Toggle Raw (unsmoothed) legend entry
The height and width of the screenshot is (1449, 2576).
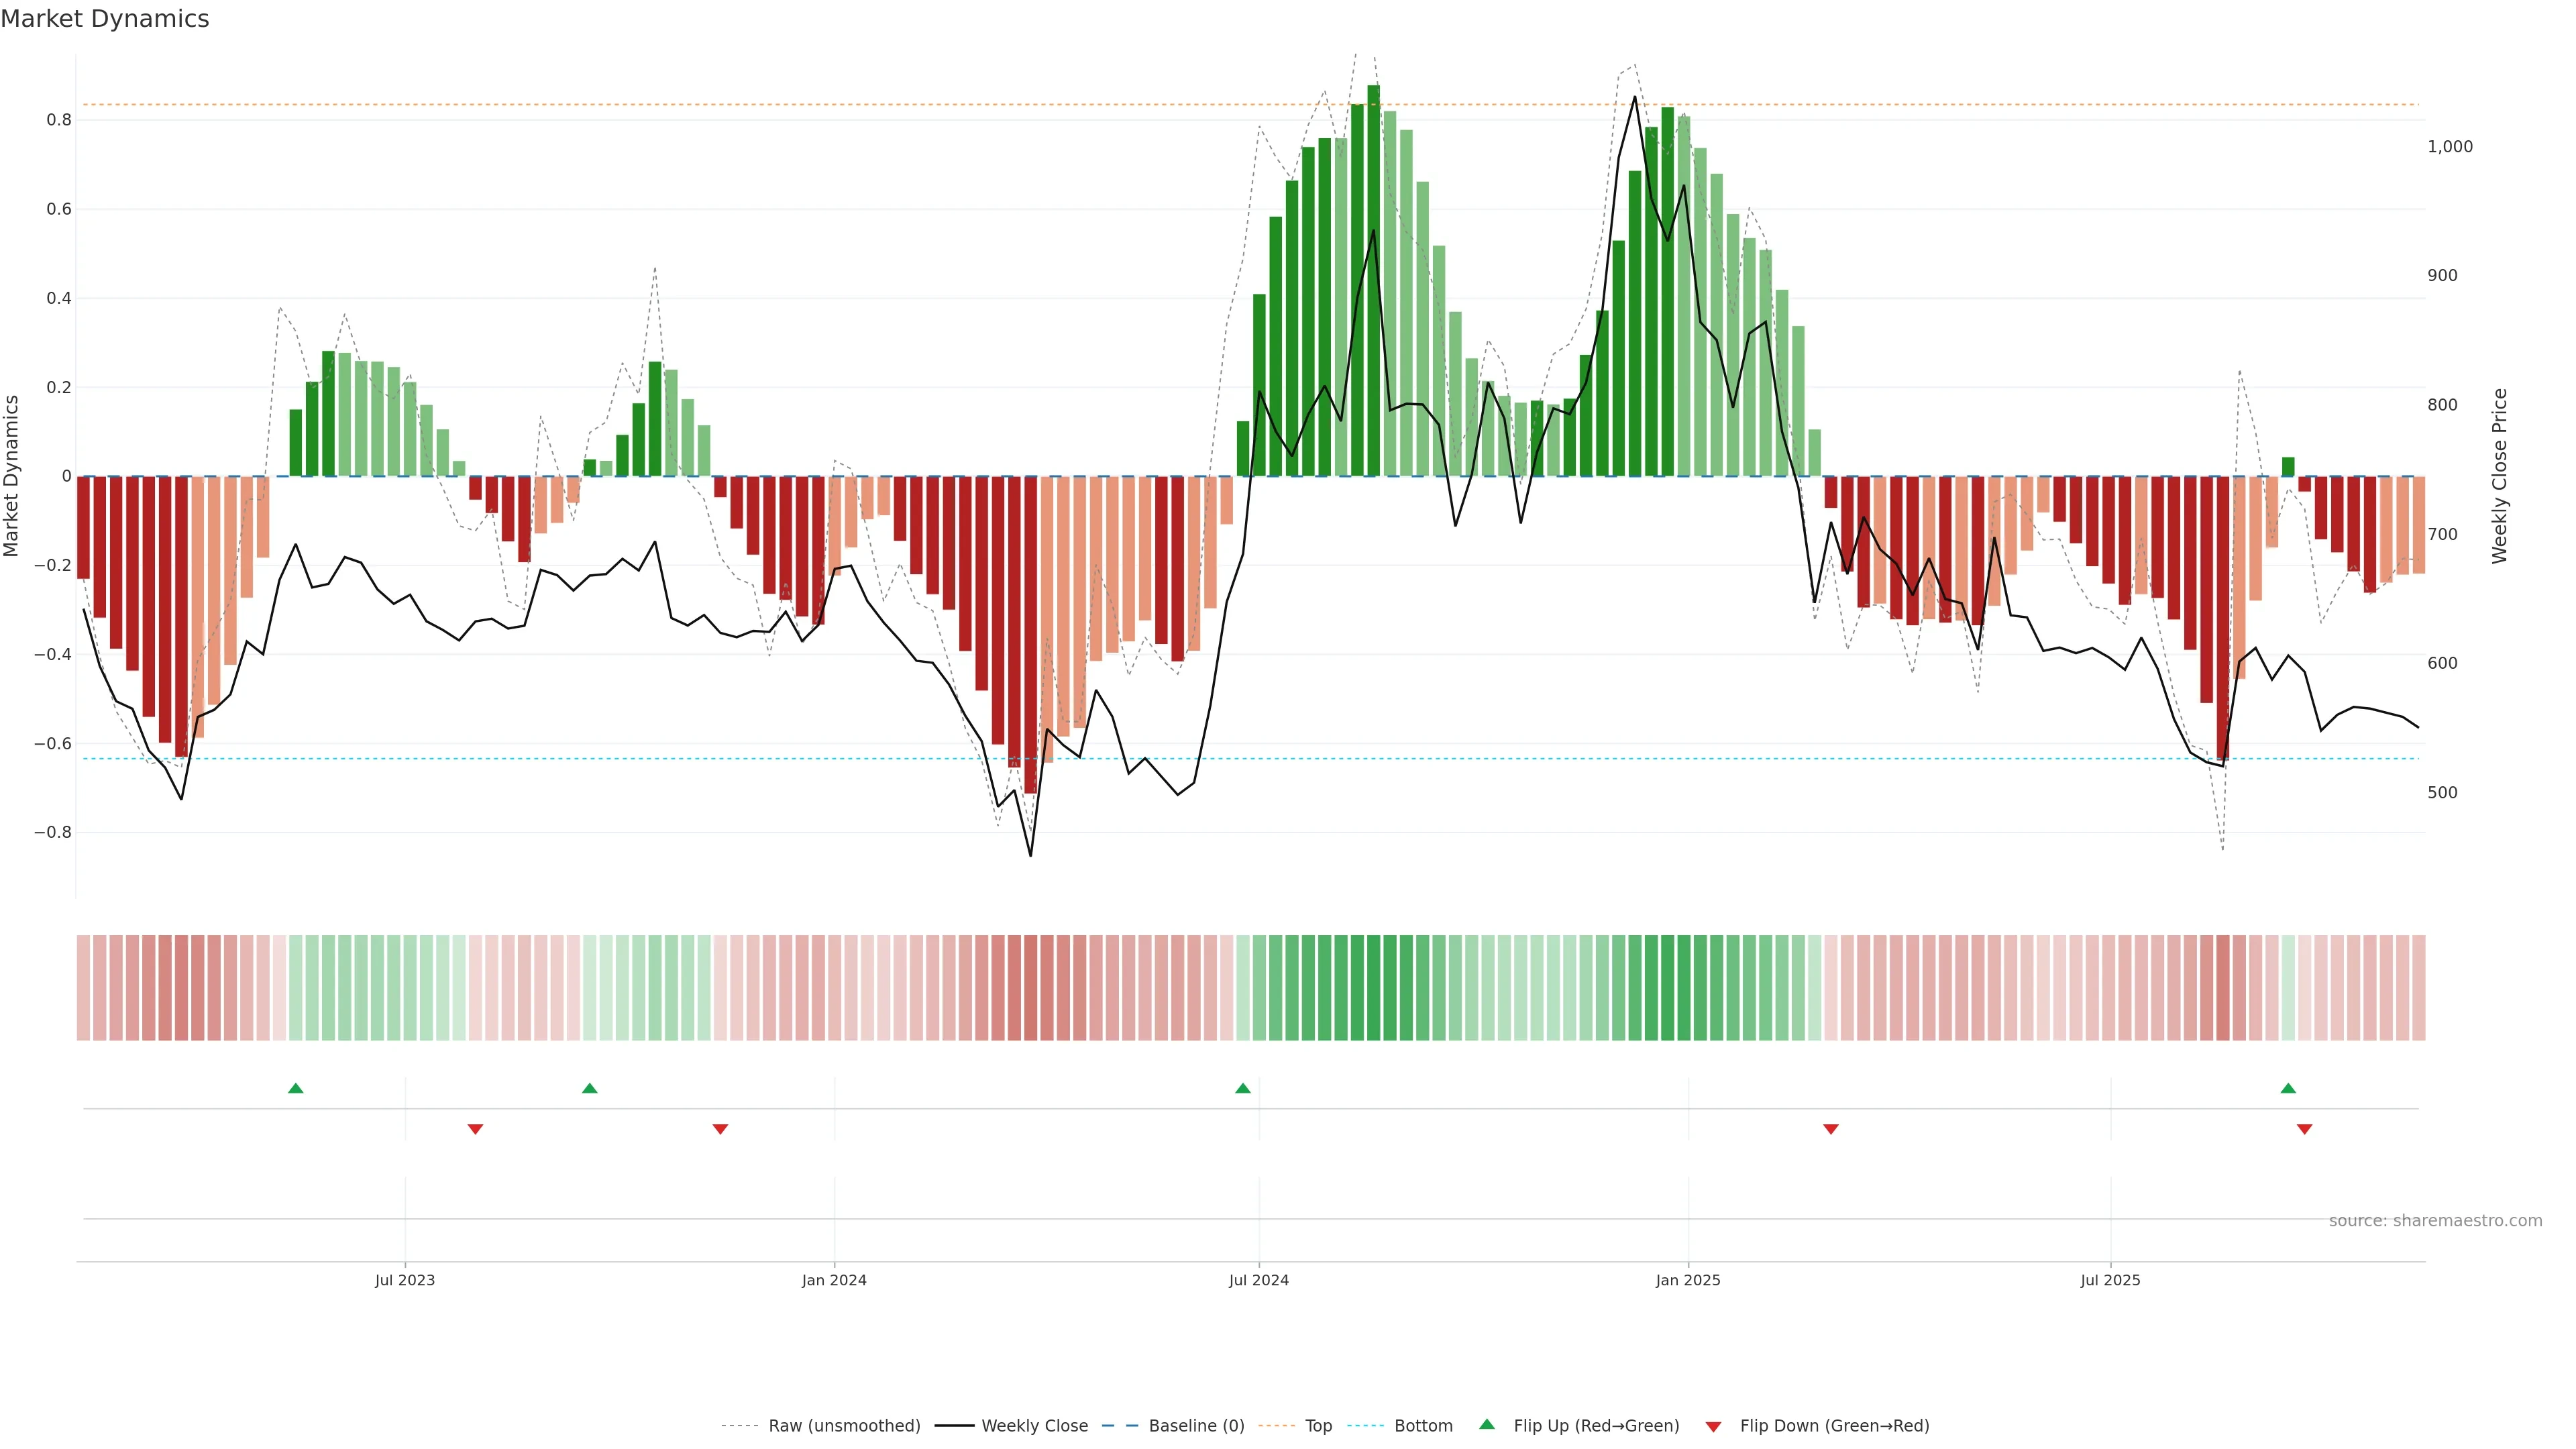[844, 1426]
